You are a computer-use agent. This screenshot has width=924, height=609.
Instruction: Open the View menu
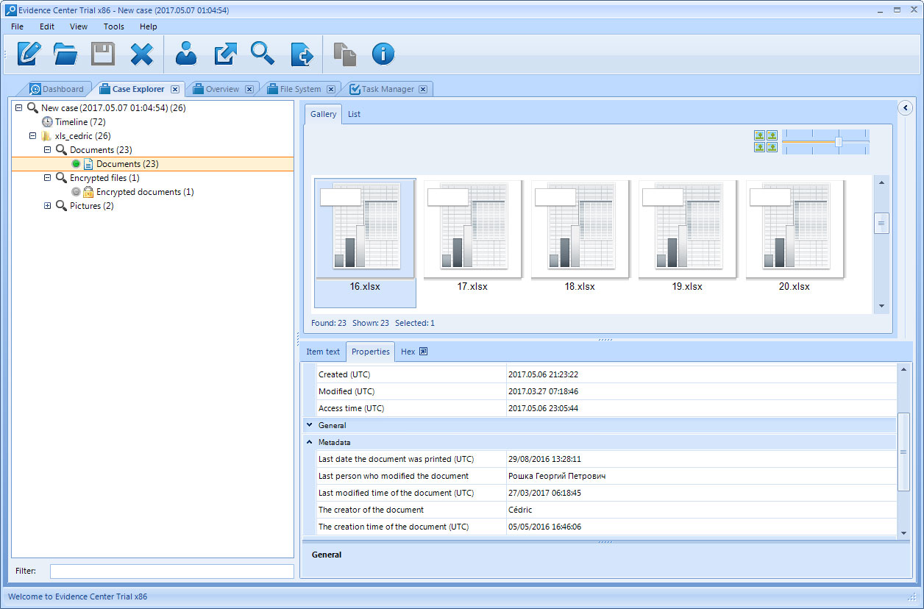pos(79,26)
